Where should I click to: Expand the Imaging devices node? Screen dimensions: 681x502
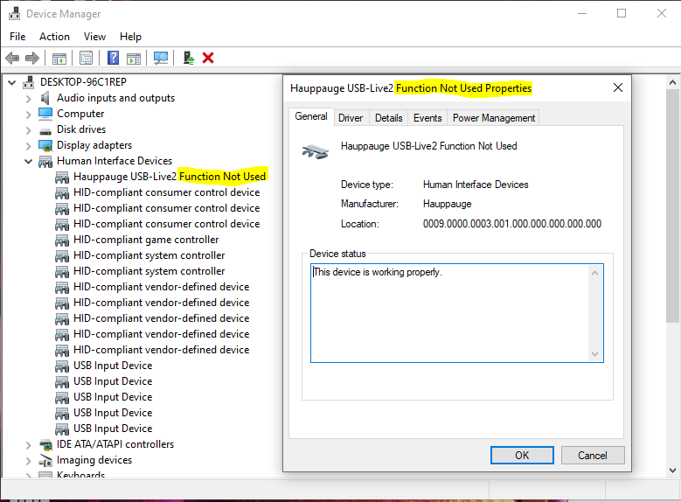[x=29, y=461]
